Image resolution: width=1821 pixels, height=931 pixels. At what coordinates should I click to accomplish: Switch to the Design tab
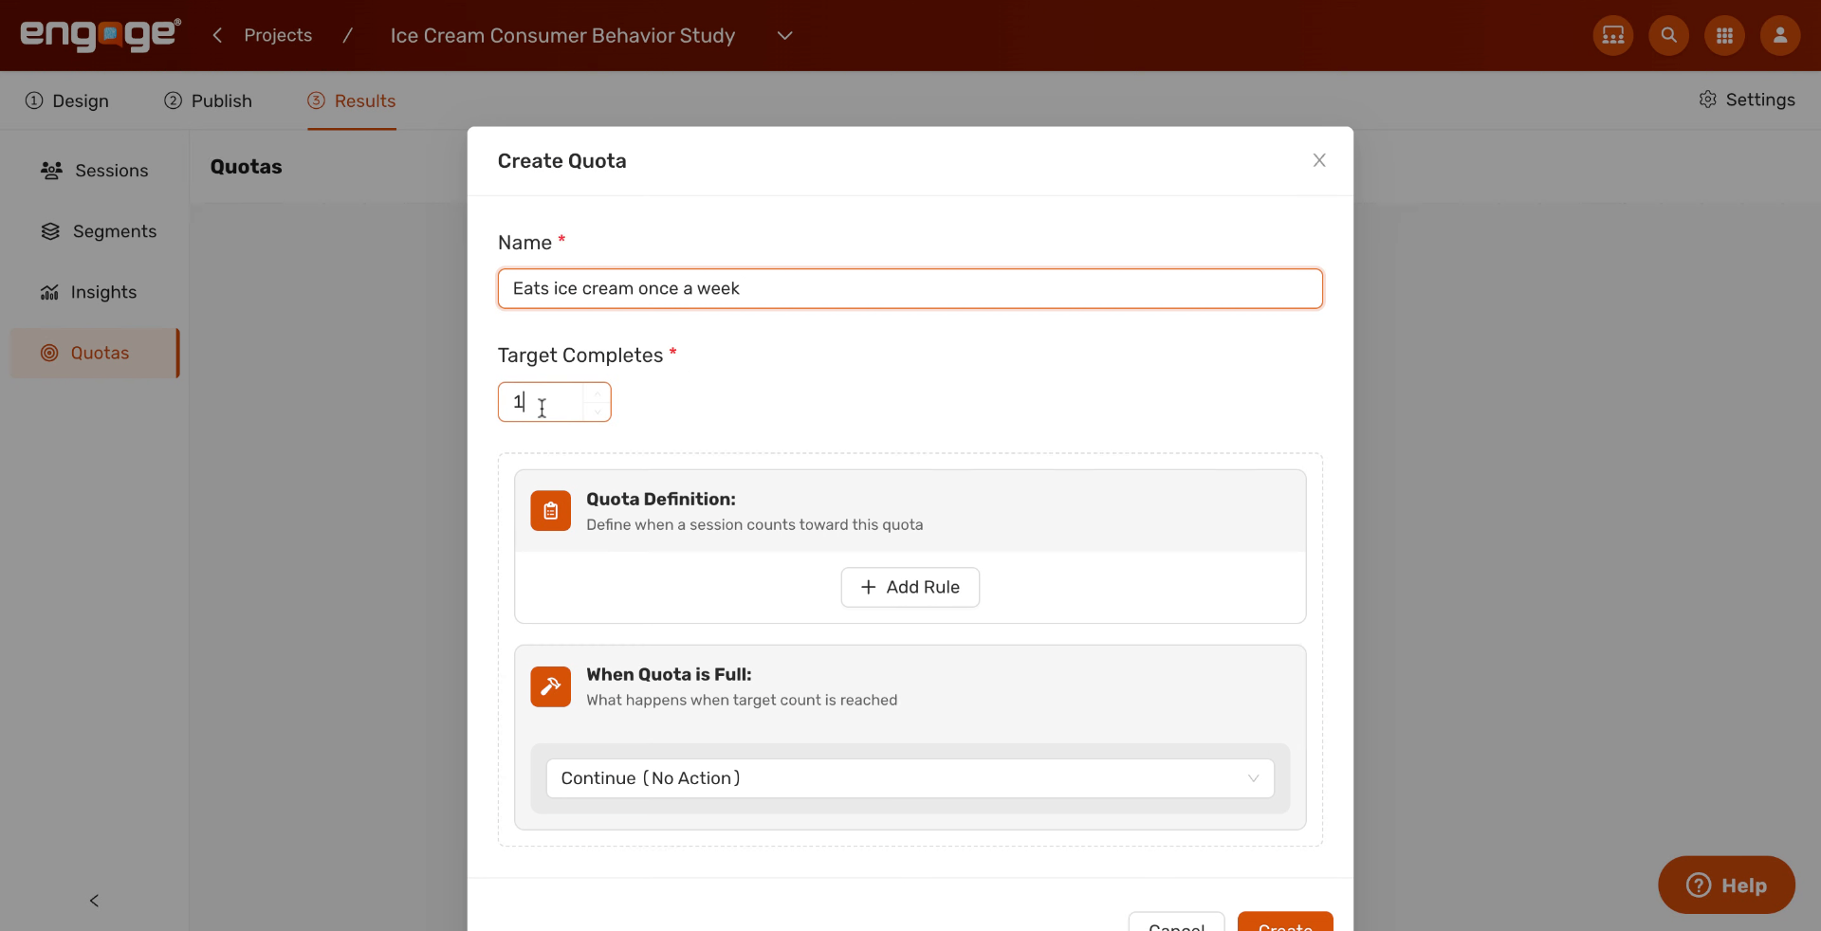[67, 100]
